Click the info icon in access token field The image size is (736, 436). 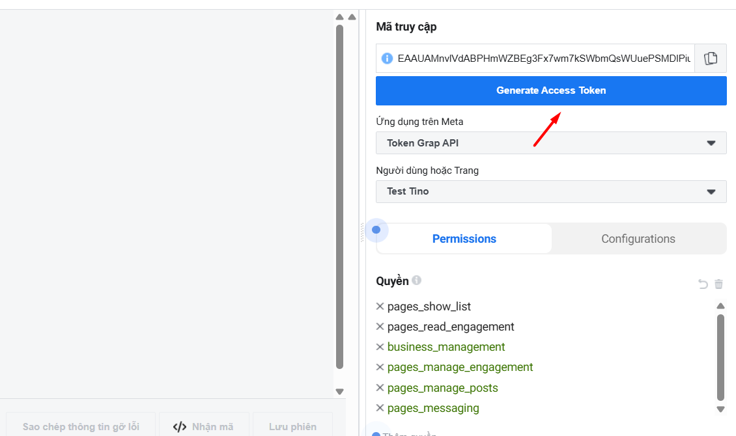pos(387,58)
